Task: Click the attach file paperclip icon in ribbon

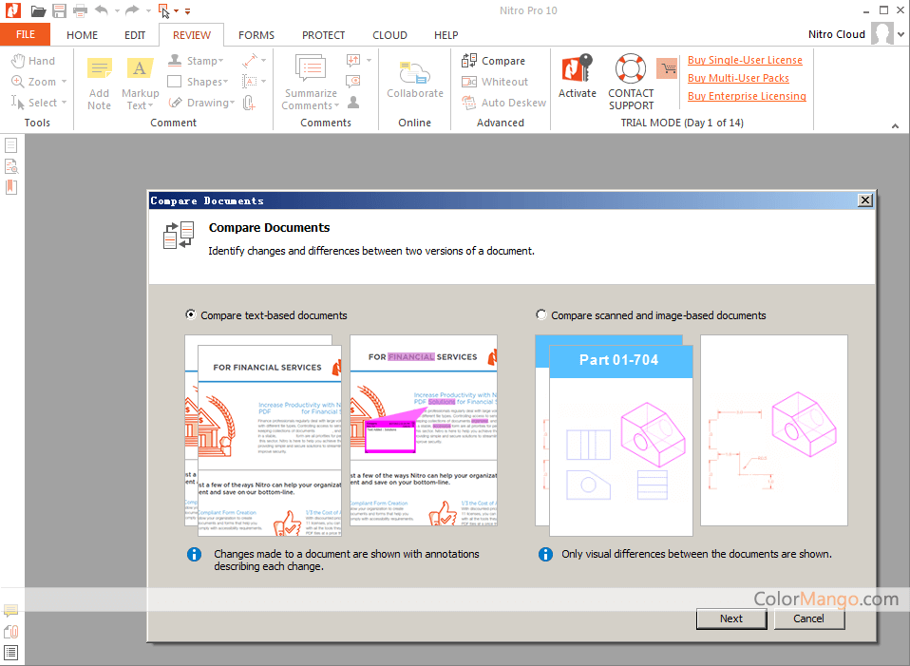Action: click(249, 103)
